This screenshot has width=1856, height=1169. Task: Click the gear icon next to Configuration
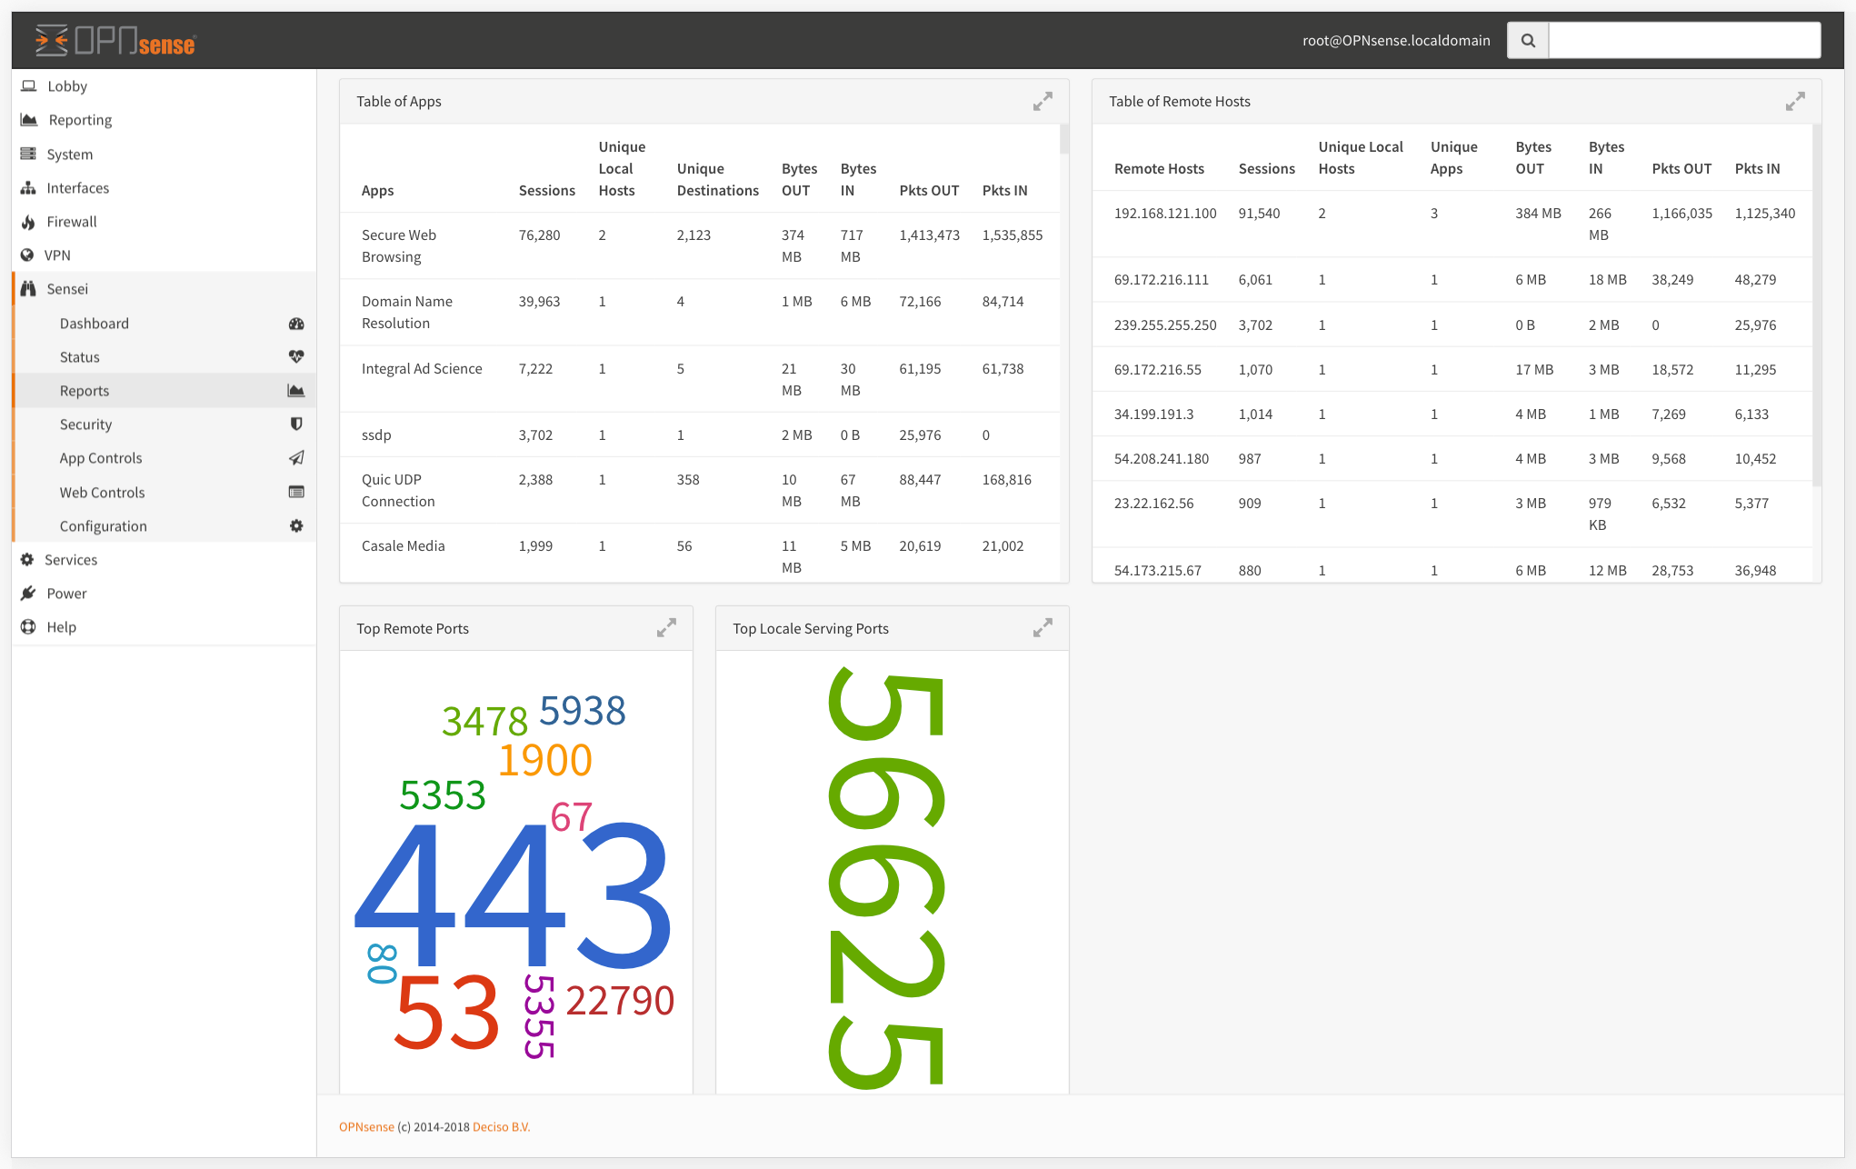pos(296,525)
